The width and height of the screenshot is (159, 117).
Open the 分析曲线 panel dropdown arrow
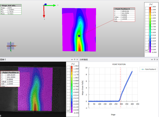pos(152,60)
